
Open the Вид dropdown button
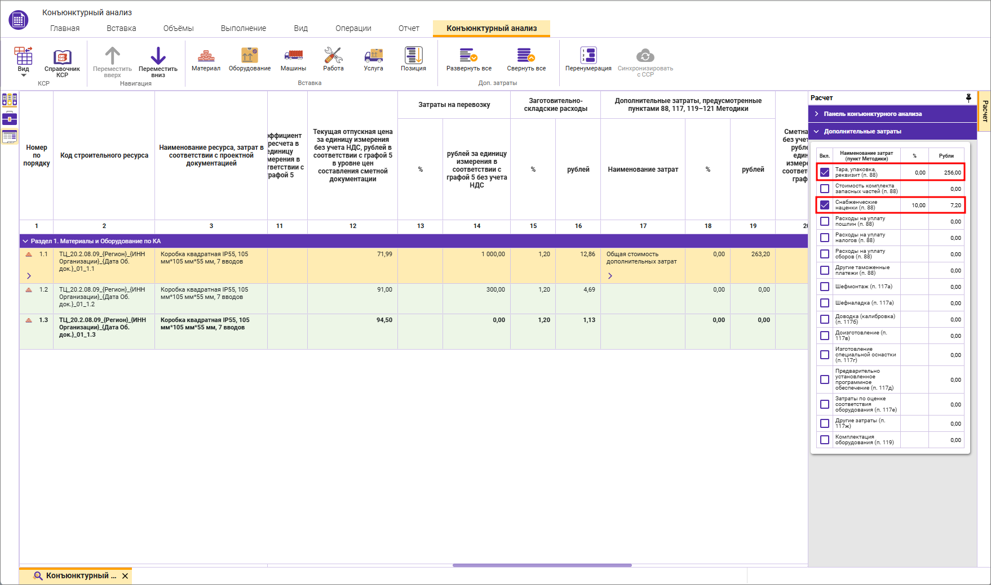pos(23,62)
